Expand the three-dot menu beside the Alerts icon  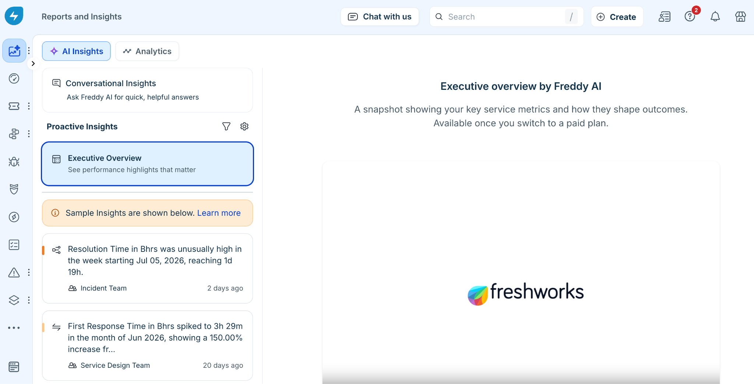coord(29,272)
